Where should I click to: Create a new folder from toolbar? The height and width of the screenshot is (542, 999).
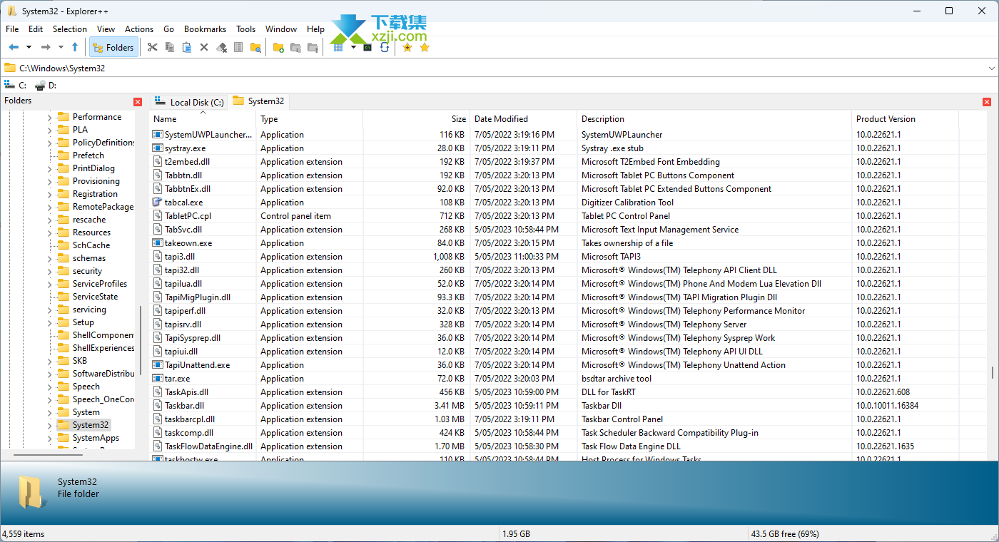pyautogui.click(x=278, y=47)
